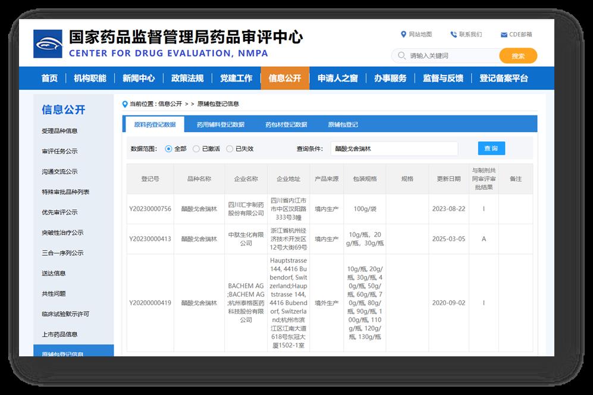
Task: Select the 全部 radio button
Action: [x=169, y=149]
